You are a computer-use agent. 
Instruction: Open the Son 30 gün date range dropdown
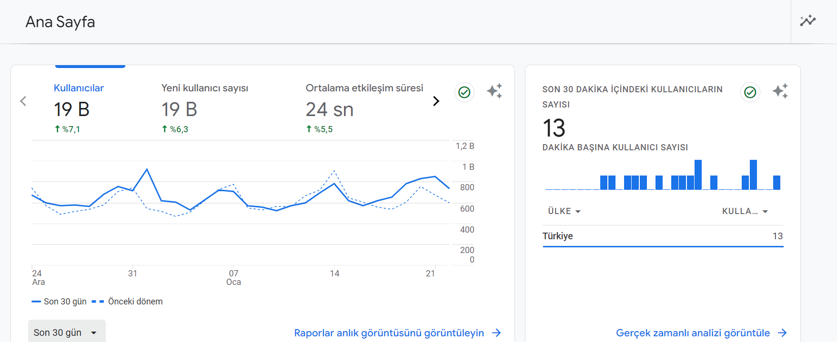tap(67, 332)
